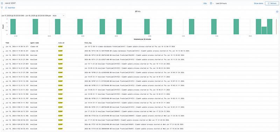Expand the 02:43:55.475 row
The width and height of the screenshot is (280, 132).
pyautogui.click(x=3, y=129)
